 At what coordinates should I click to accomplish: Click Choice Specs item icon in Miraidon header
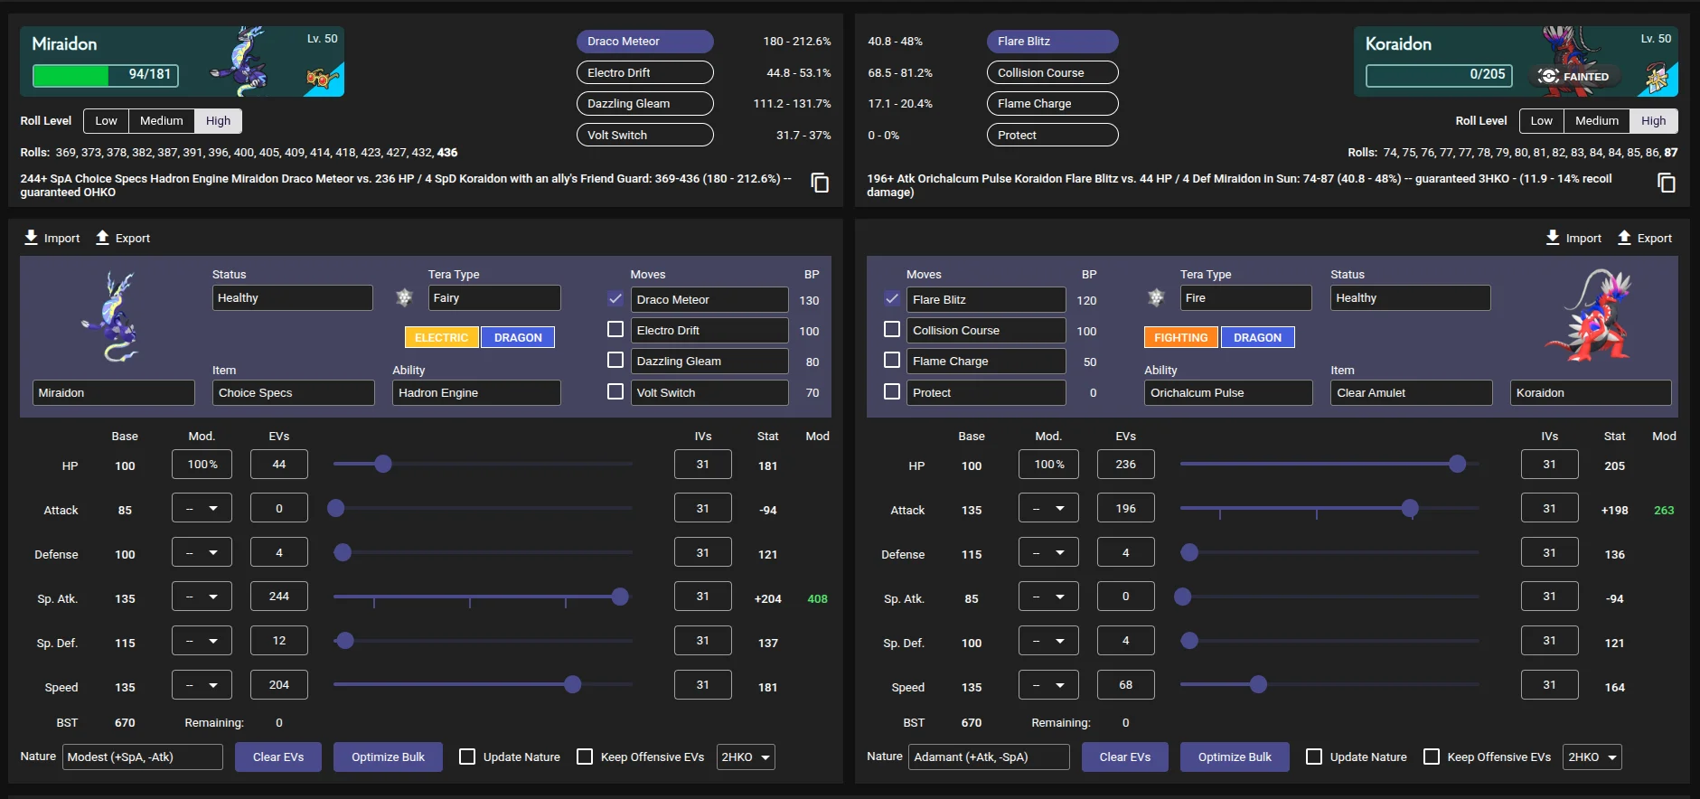click(323, 79)
